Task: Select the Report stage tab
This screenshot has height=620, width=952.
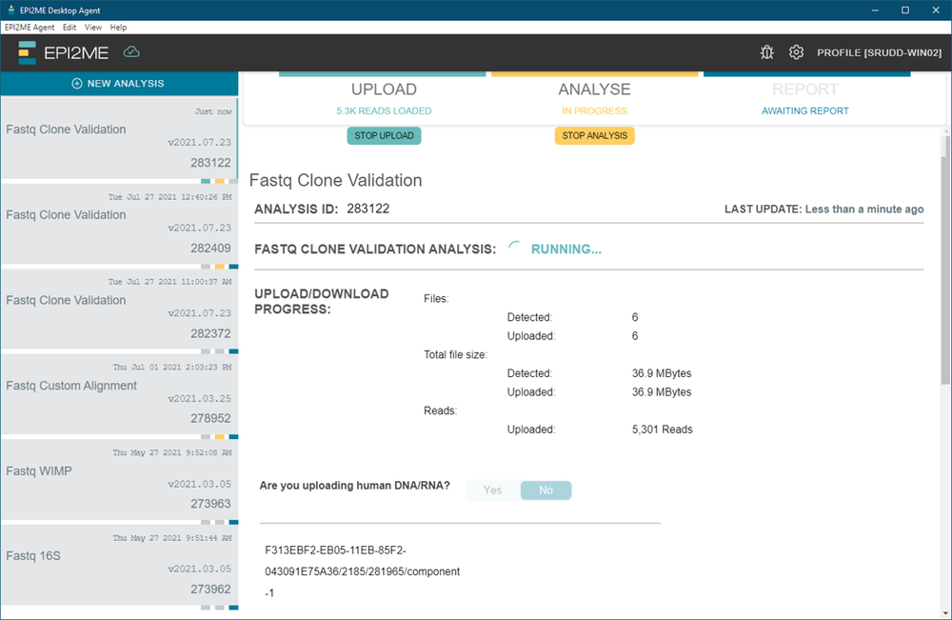Action: 805,99
